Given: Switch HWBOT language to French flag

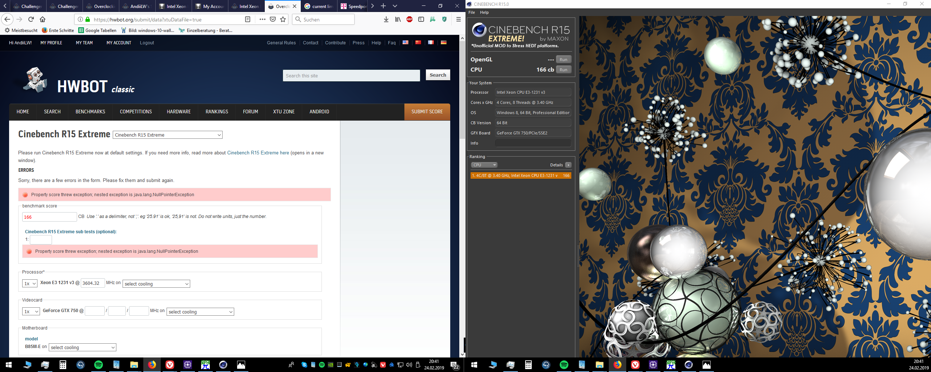Looking at the screenshot, I should coord(431,43).
